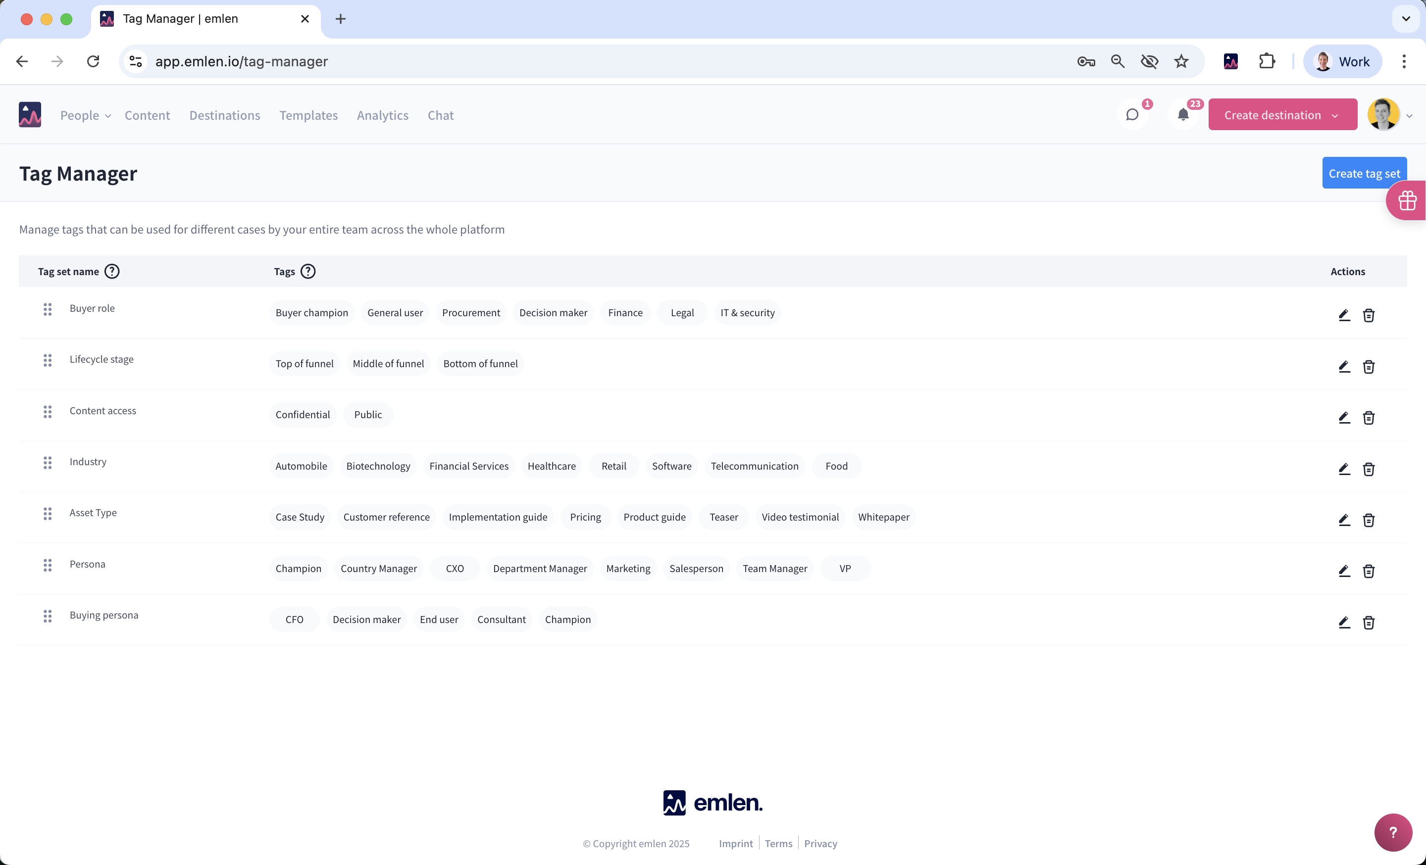Open the Analytics navigation item
This screenshot has height=865, width=1426.
tap(383, 115)
